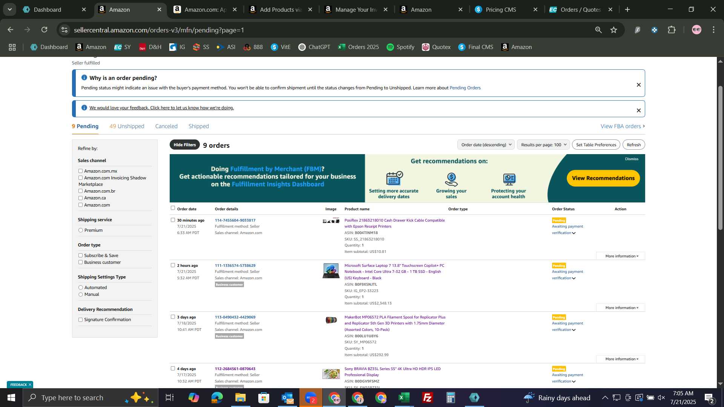
Task: Open the D&H bookmark
Action: click(150, 47)
